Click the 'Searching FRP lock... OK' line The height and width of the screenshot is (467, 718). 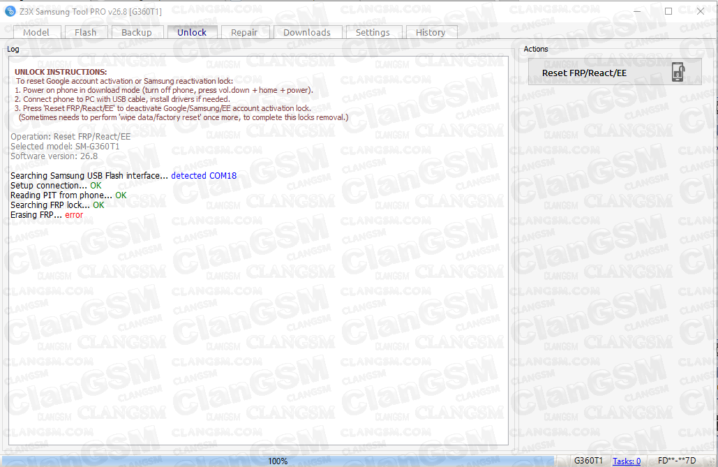[x=57, y=205]
